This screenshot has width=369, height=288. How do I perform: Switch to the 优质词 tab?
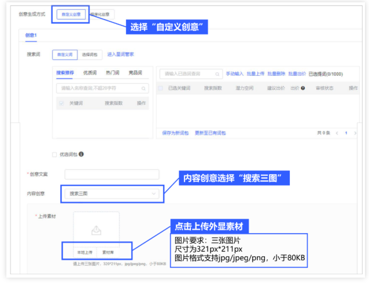[90, 73]
